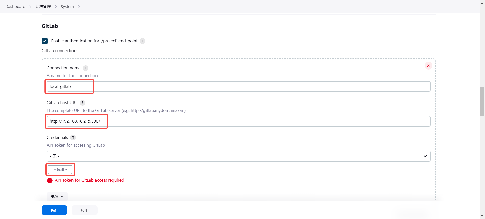The image size is (485, 219).
Task: Click the Connection name input field
Action: (x=238, y=87)
